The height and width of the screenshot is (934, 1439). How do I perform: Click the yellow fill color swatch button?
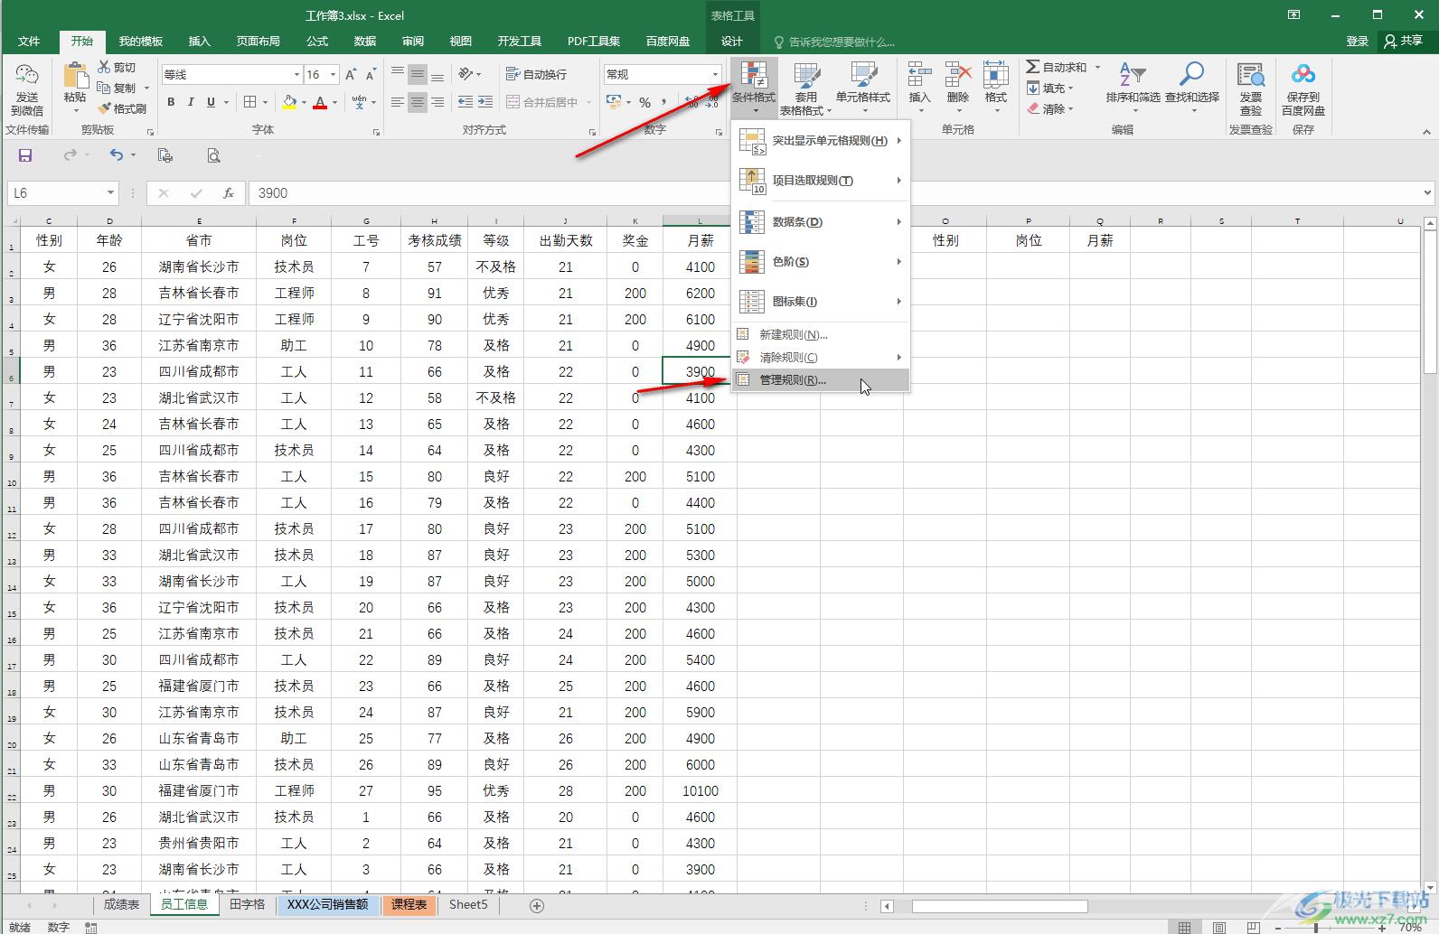[289, 102]
